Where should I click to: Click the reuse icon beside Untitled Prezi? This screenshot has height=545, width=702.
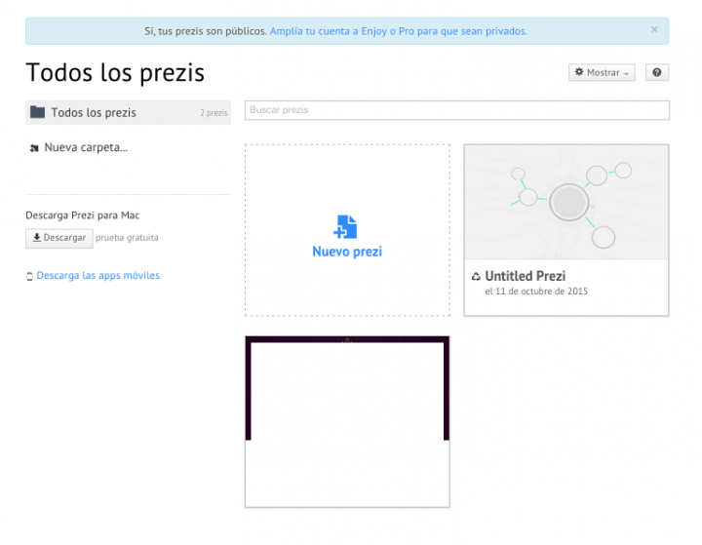coord(476,277)
